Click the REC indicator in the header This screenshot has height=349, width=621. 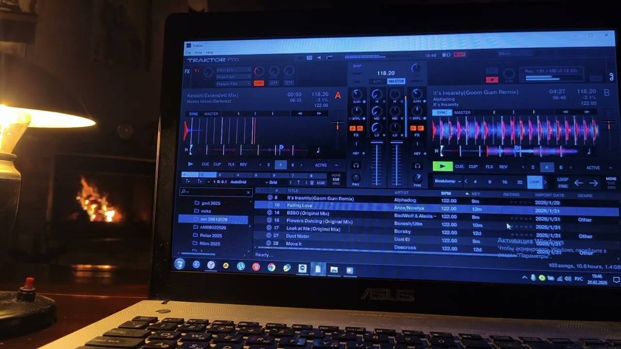(459, 55)
